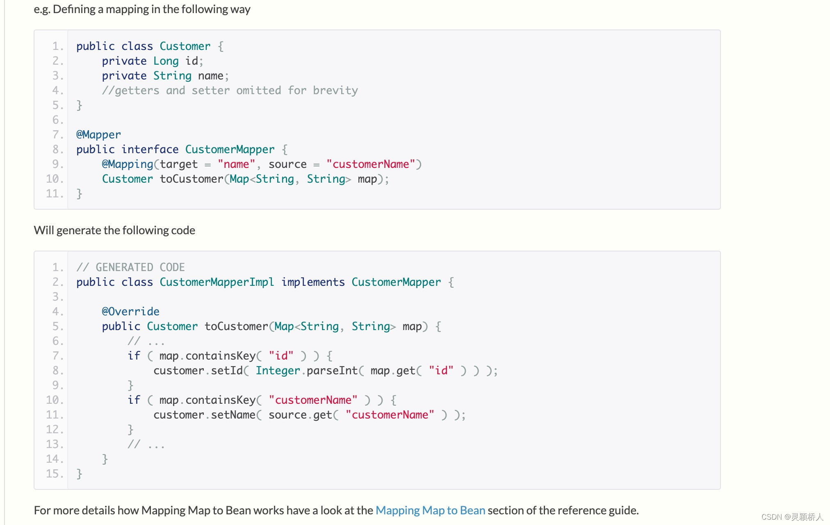Click line number 11 of first code block
The width and height of the screenshot is (830, 525).
pos(55,194)
